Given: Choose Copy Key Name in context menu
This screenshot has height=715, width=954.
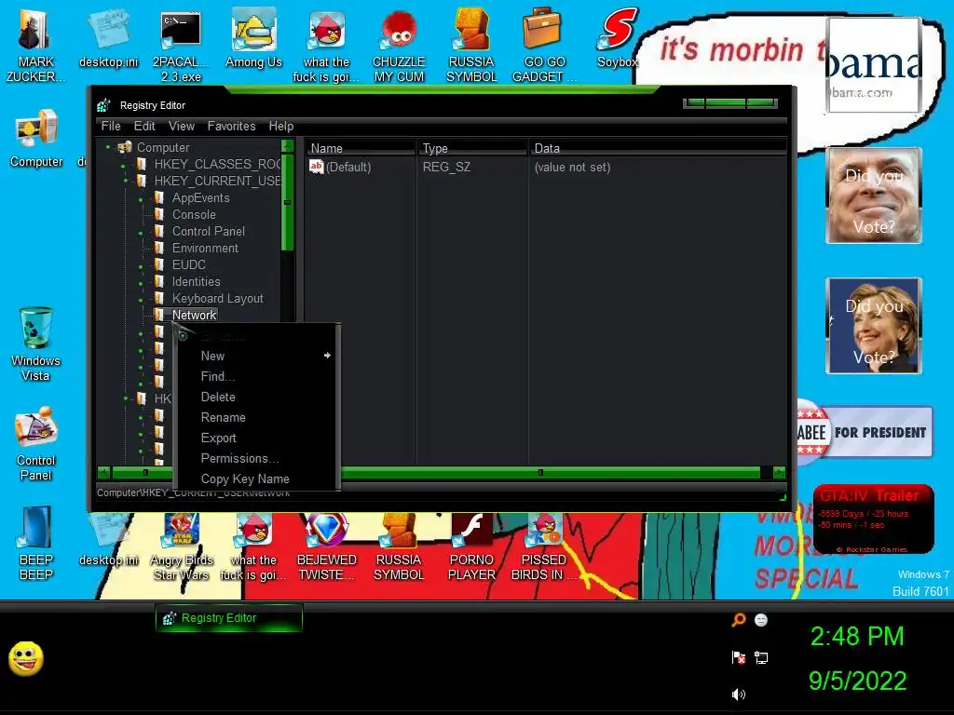Looking at the screenshot, I should 255,479.
